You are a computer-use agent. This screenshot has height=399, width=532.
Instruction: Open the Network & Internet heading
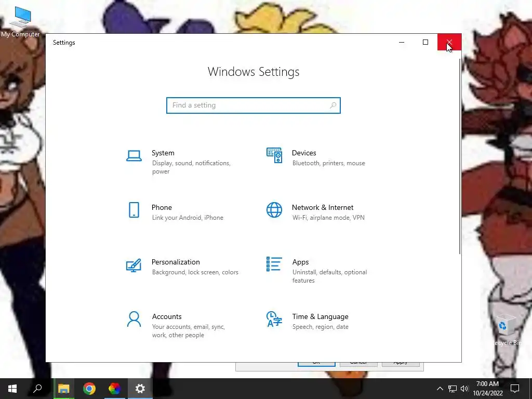click(x=323, y=207)
